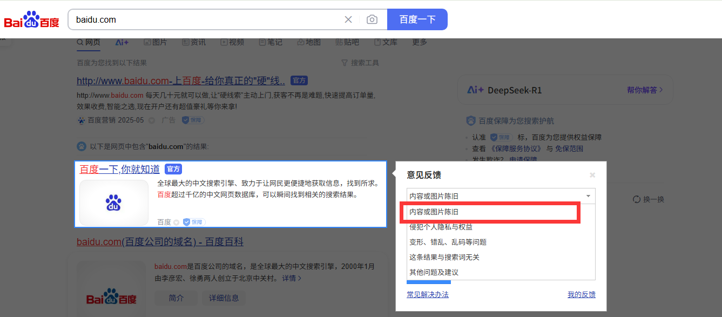Select option 侵犯个人隐私与权益
Viewport: 722px width, 317px height.
pos(501,227)
